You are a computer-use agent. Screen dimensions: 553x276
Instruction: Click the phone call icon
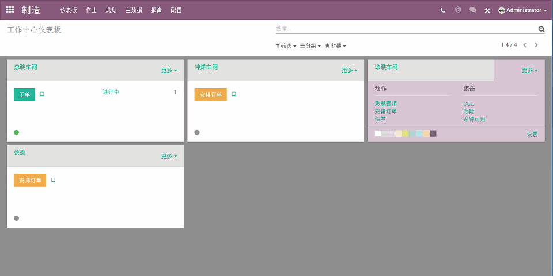coord(442,10)
